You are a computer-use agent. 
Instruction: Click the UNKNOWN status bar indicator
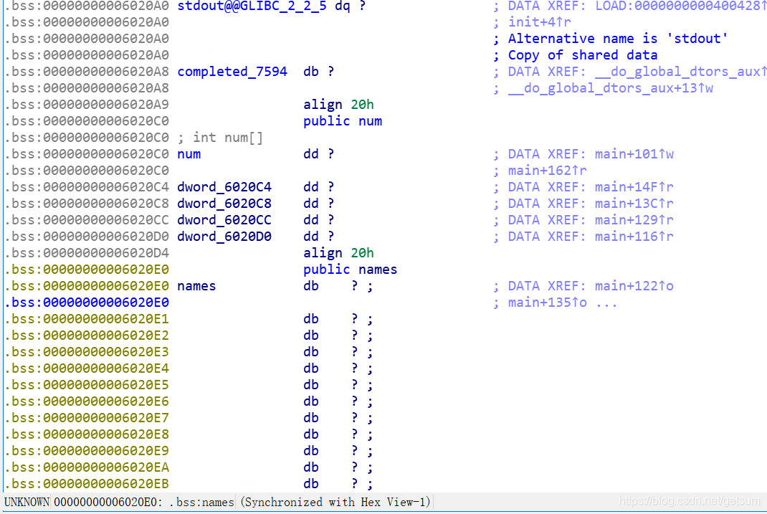tap(27, 503)
